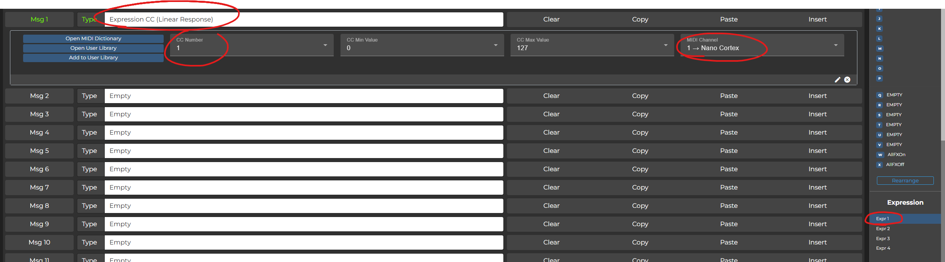Select preset S icon badge
This screenshot has height=262, width=945.
point(880,115)
